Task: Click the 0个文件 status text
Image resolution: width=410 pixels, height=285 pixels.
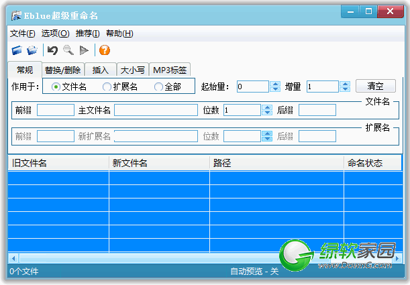Action: pyautogui.click(x=24, y=272)
